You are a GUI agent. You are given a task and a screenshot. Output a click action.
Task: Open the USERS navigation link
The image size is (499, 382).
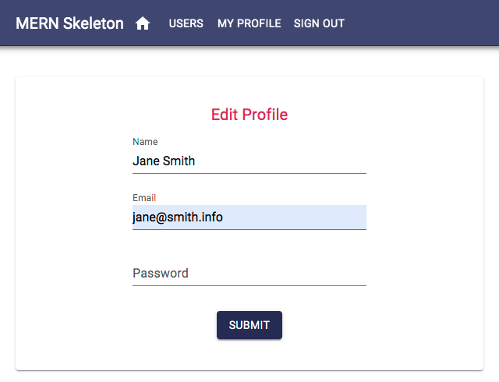(x=186, y=23)
